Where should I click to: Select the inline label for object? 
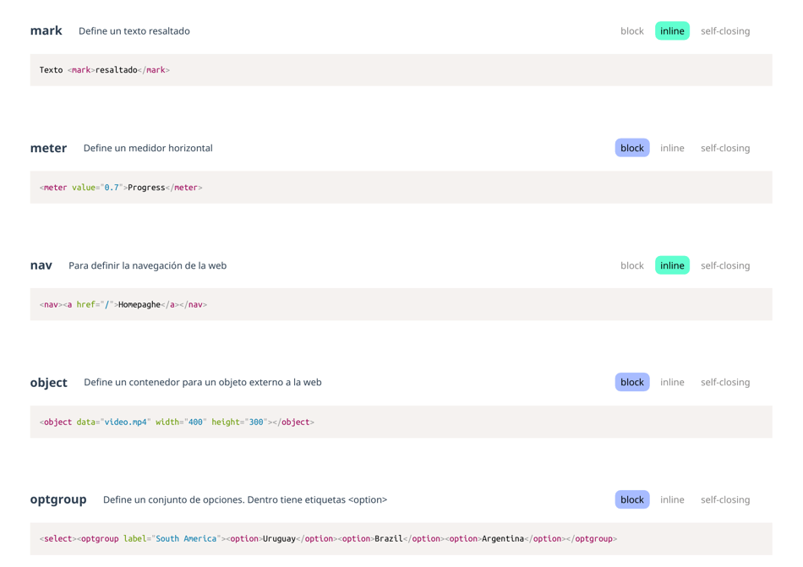pyautogui.click(x=672, y=382)
